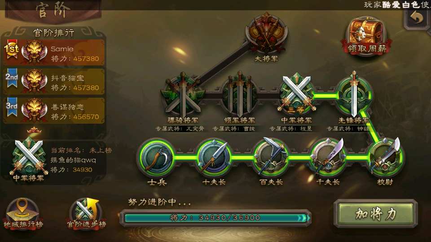Select the 大将军 rank emblem
Screen dimensions: 431x242
pos(266,33)
